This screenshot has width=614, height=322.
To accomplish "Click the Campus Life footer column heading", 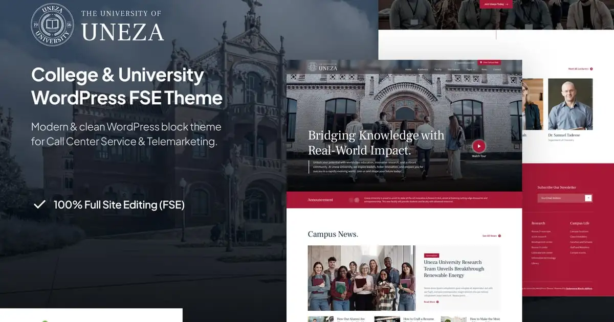I will click(580, 223).
